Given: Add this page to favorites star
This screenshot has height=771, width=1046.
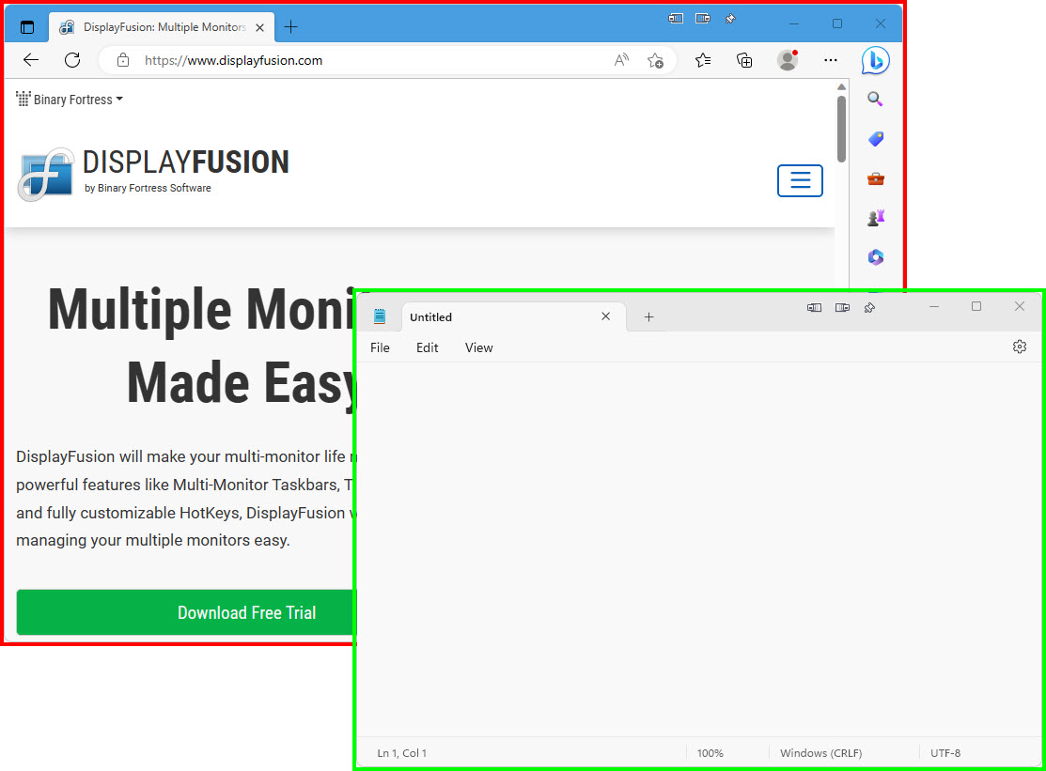Looking at the screenshot, I should [655, 60].
